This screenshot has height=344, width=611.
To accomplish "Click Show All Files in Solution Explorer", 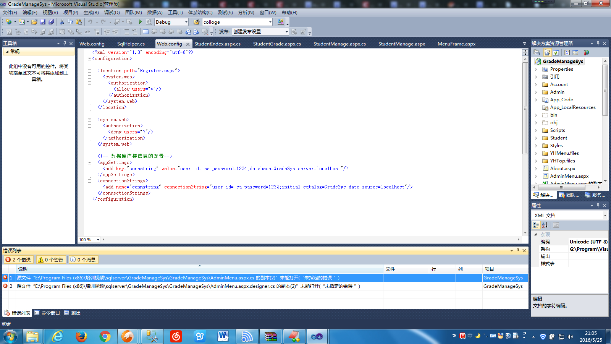I will pos(548,53).
